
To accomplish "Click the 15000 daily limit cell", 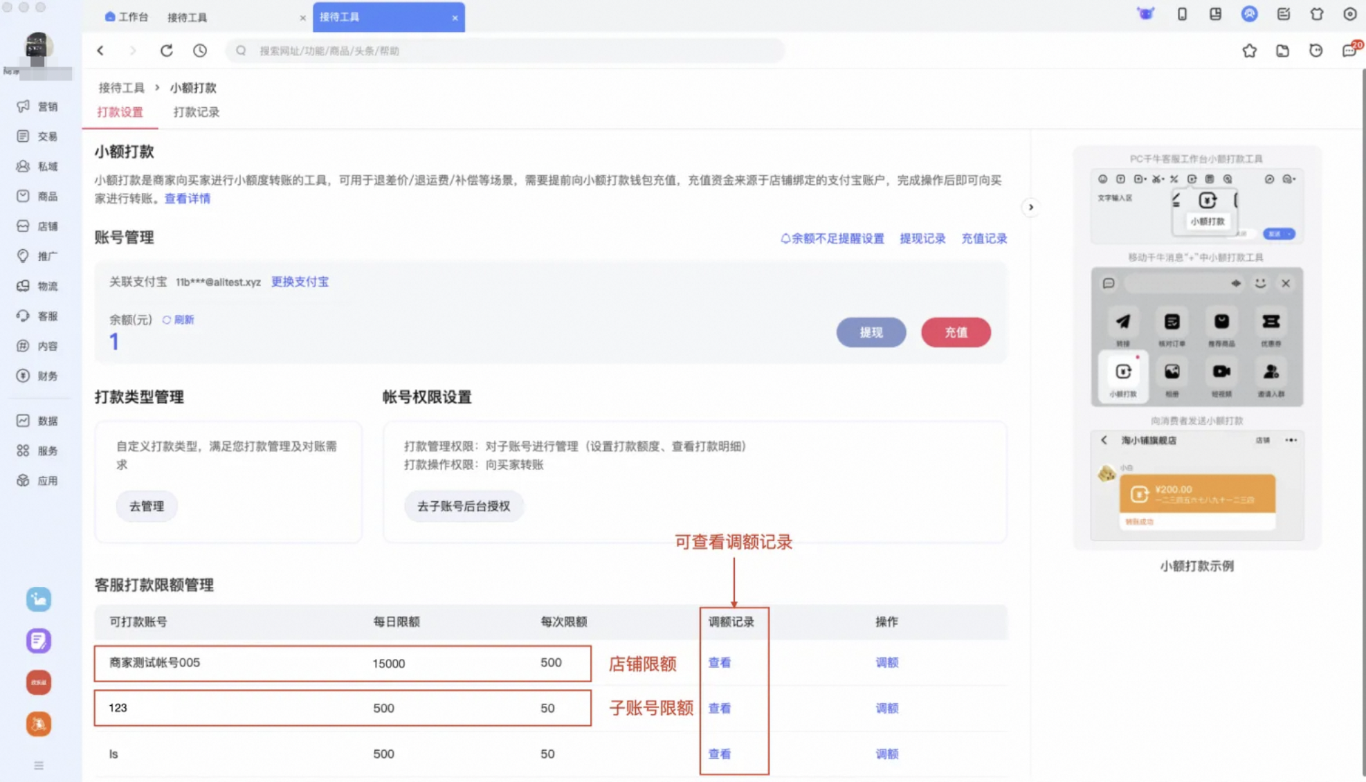I will tap(388, 664).
